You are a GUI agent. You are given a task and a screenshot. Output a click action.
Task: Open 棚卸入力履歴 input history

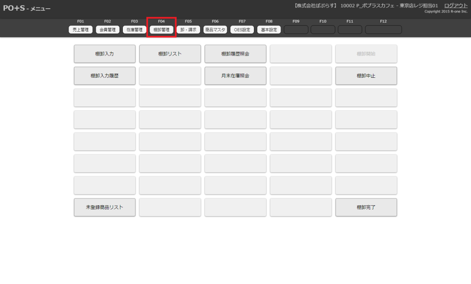(104, 76)
